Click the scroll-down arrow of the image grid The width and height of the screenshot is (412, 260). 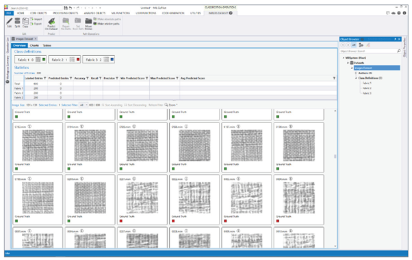[x=335, y=246]
